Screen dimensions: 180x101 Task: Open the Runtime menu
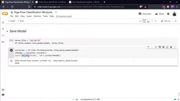point(37,16)
